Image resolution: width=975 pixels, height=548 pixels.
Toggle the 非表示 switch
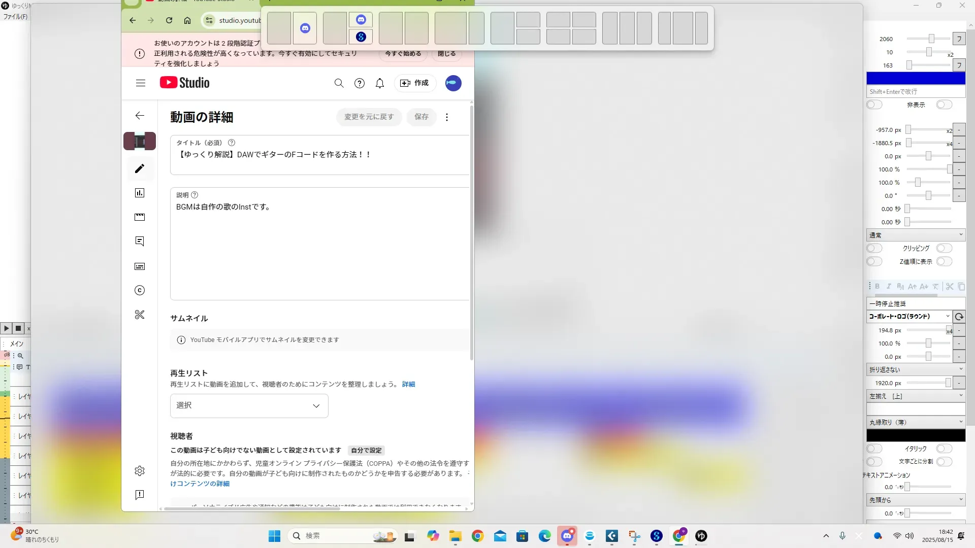(944, 105)
